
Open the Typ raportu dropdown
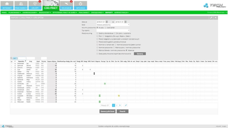(x=113, y=30)
